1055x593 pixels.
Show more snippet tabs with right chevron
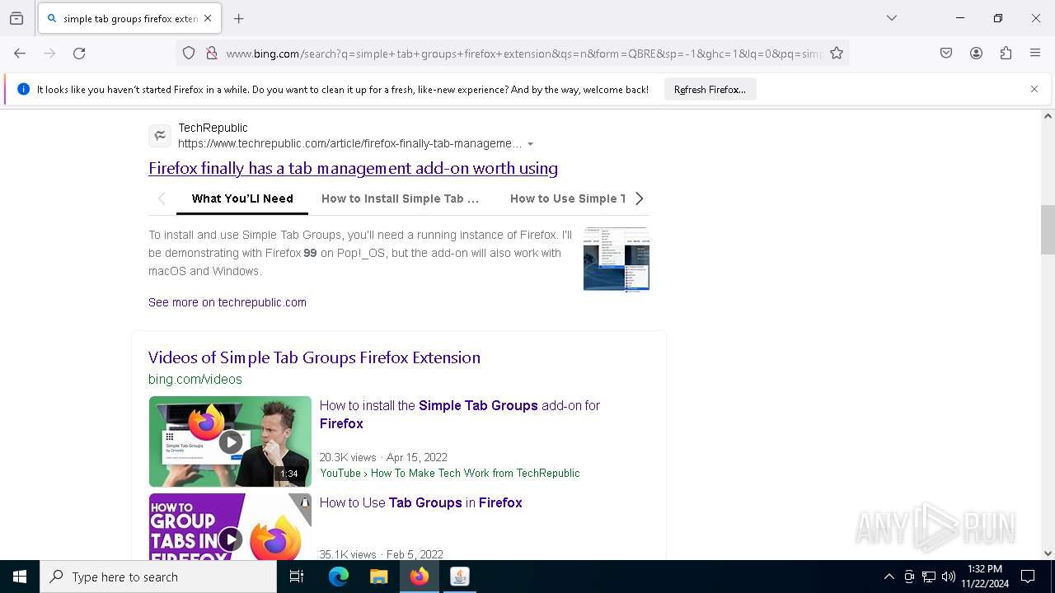(x=639, y=198)
